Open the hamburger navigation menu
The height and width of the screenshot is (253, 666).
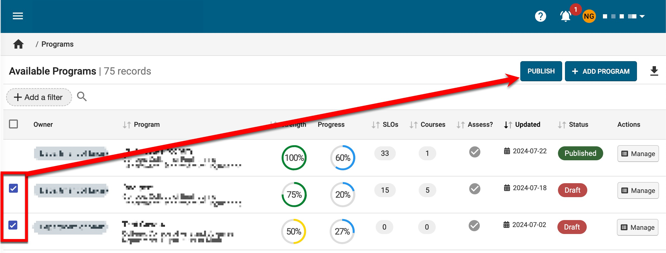pyautogui.click(x=18, y=16)
